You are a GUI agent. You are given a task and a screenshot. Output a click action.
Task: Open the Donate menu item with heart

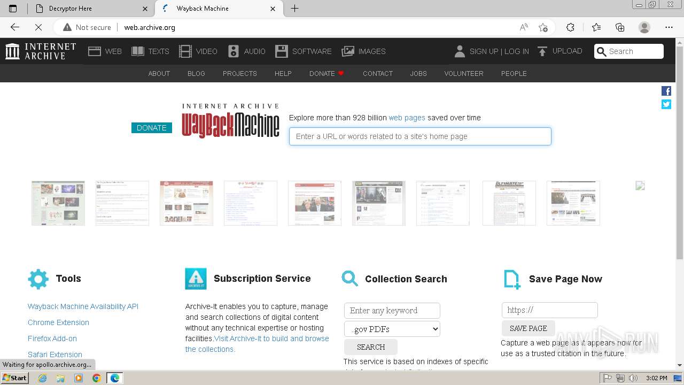point(327,74)
